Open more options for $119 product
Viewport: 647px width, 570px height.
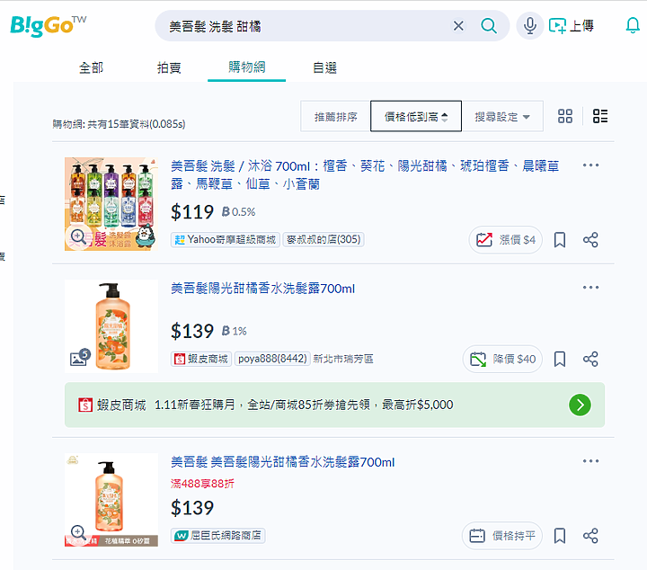coord(590,165)
